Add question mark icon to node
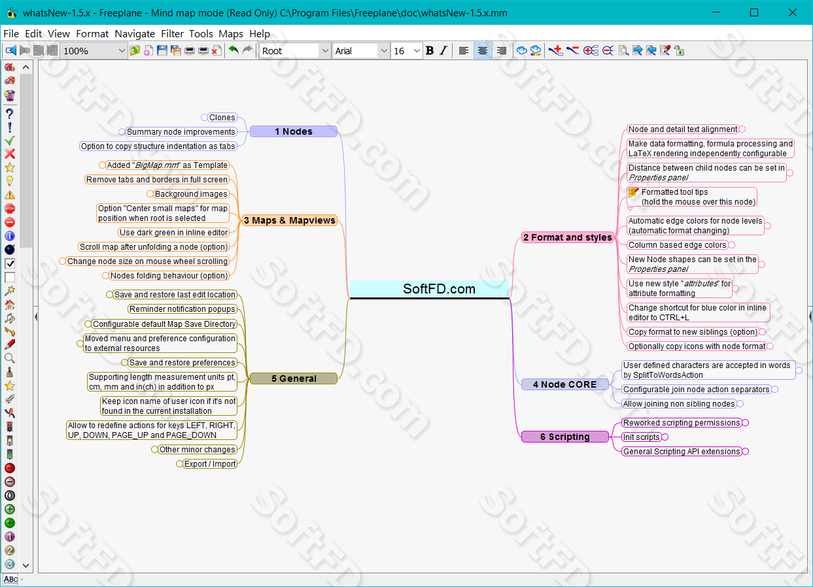 [x=9, y=113]
